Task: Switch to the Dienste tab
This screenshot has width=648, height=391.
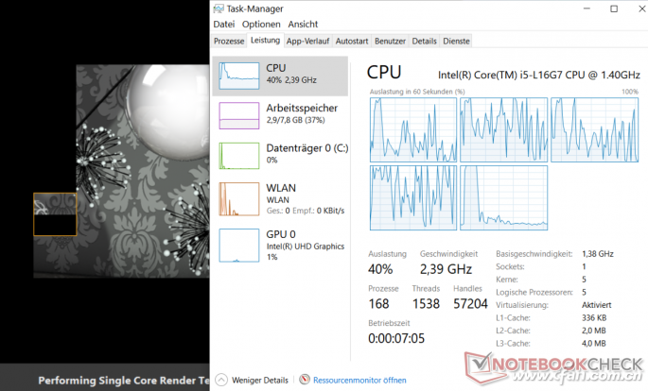Action: [x=456, y=42]
